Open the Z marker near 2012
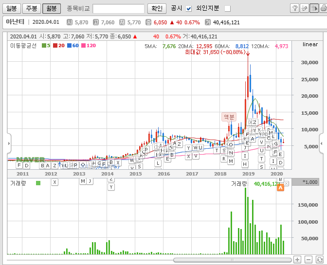Image resolution: width=327 pixels, height=265 pixels. [54, 165]
